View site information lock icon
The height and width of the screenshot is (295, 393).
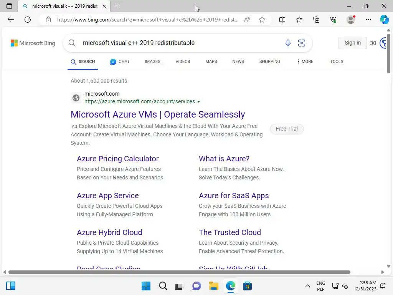[x=48, y=20]
